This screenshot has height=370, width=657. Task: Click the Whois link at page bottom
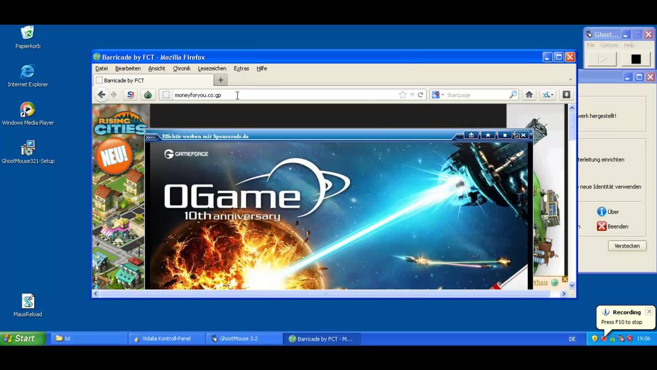(541, 282)
